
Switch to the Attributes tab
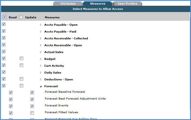point(67,4)
